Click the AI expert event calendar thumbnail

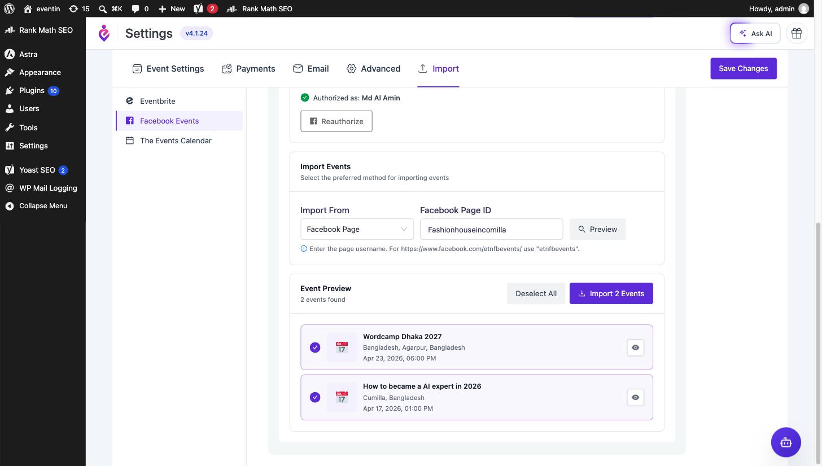pos(342,397)
